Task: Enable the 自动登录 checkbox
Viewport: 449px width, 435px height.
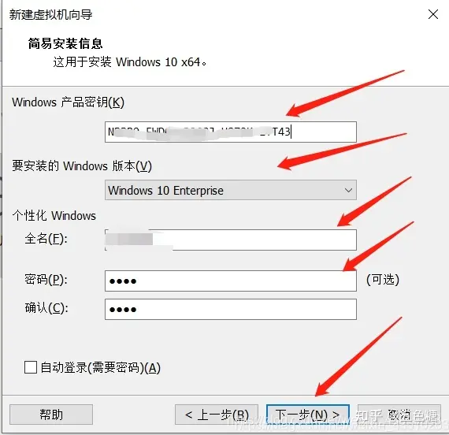Action: [x=31, y=367]
